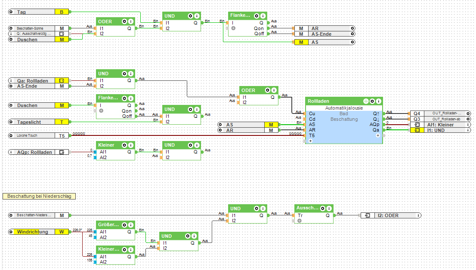This screenshot has width=476, height=270.
Task: Open gear of UND block fed by Tageslicht
Action: (190, 109)
